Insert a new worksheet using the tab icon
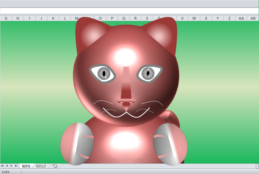The width and height of the screenshot is (259, 174). point(55,166)
